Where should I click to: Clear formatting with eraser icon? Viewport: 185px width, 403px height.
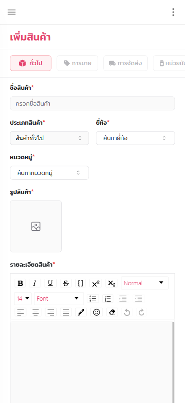point(112,312)
